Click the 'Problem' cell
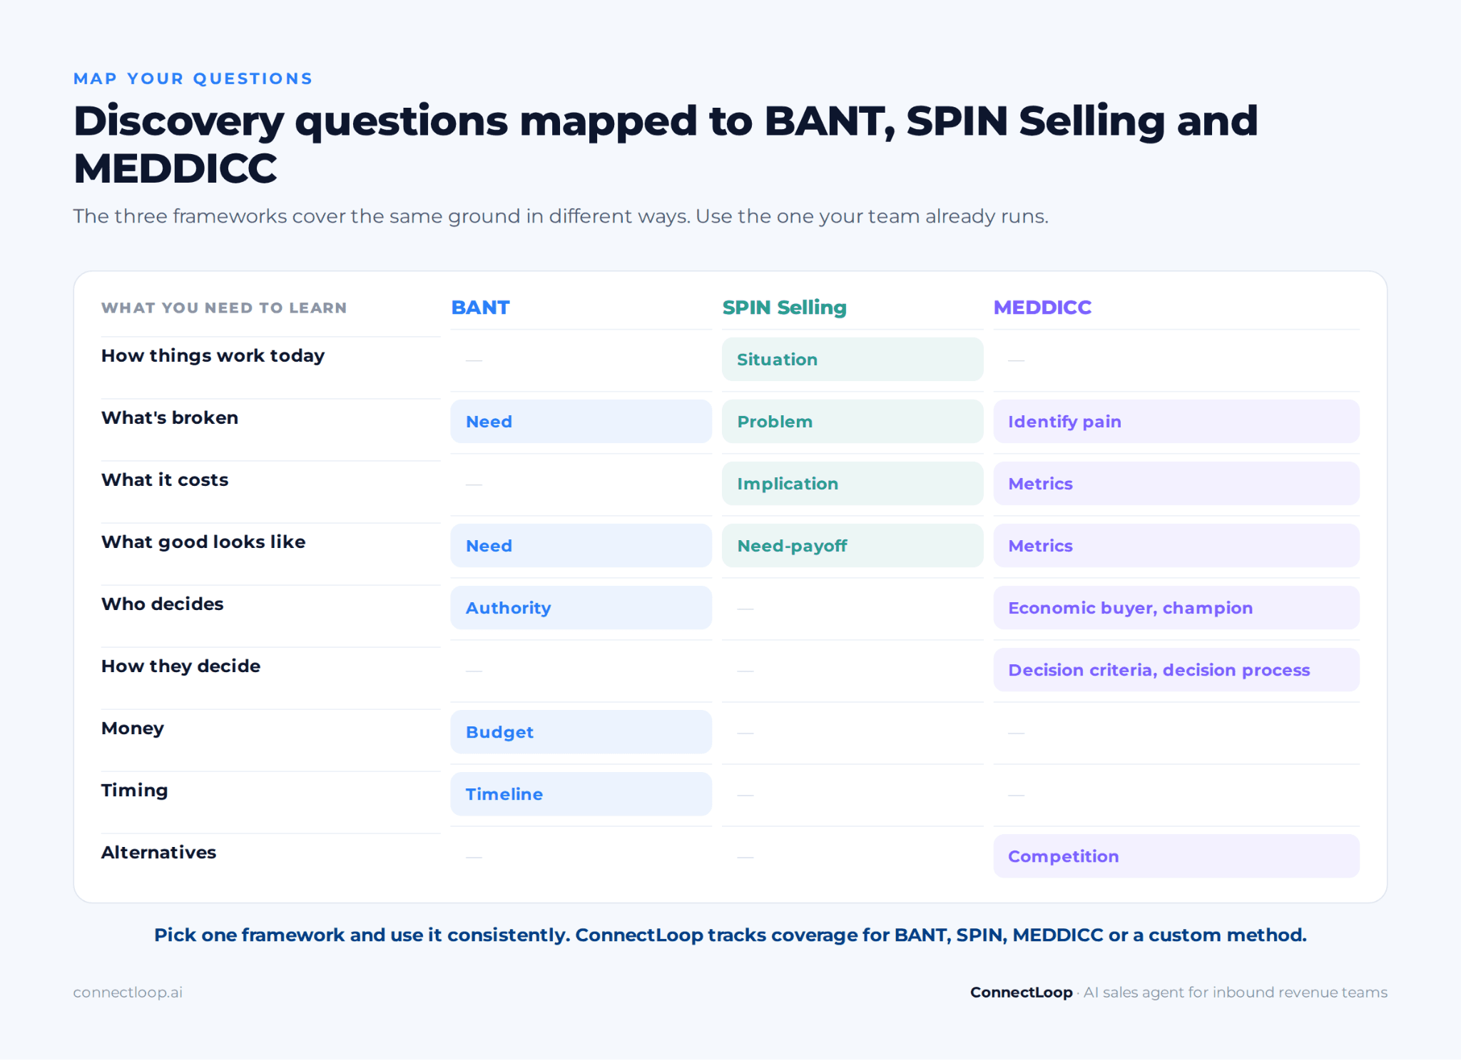Image resolution: width=1461 pixels, height=1061 pixels. pos(852,422)
